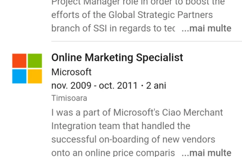Screen dimensions: 242x157
Task: Click the 'Integration team that handled the' line
Action: (x=121, y=126)
